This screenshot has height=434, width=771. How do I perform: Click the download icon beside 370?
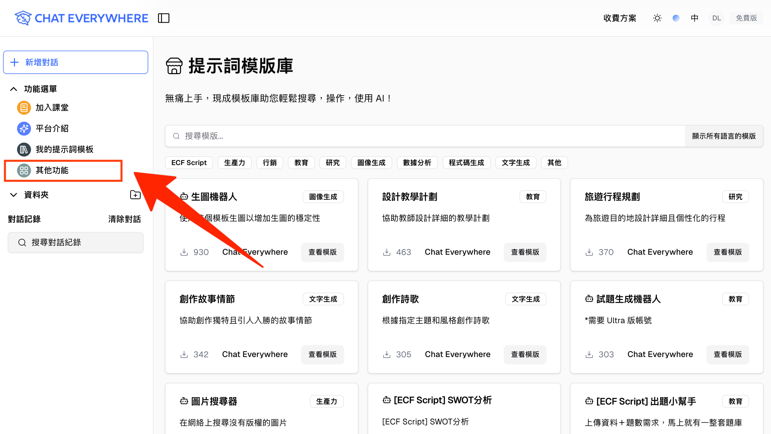click(x=589, y=252)
